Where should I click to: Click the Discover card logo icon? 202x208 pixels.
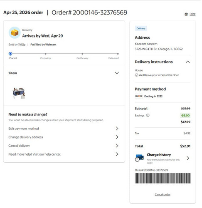pos(139,96)
